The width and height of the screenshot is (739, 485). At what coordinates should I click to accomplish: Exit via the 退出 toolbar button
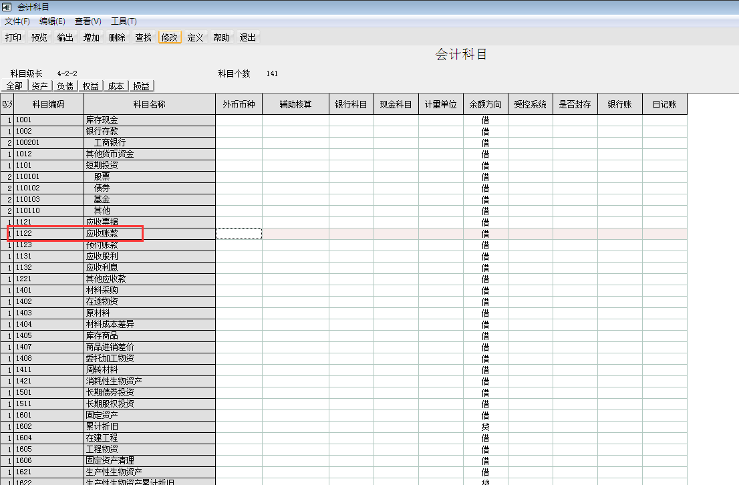tap(248, 37)
